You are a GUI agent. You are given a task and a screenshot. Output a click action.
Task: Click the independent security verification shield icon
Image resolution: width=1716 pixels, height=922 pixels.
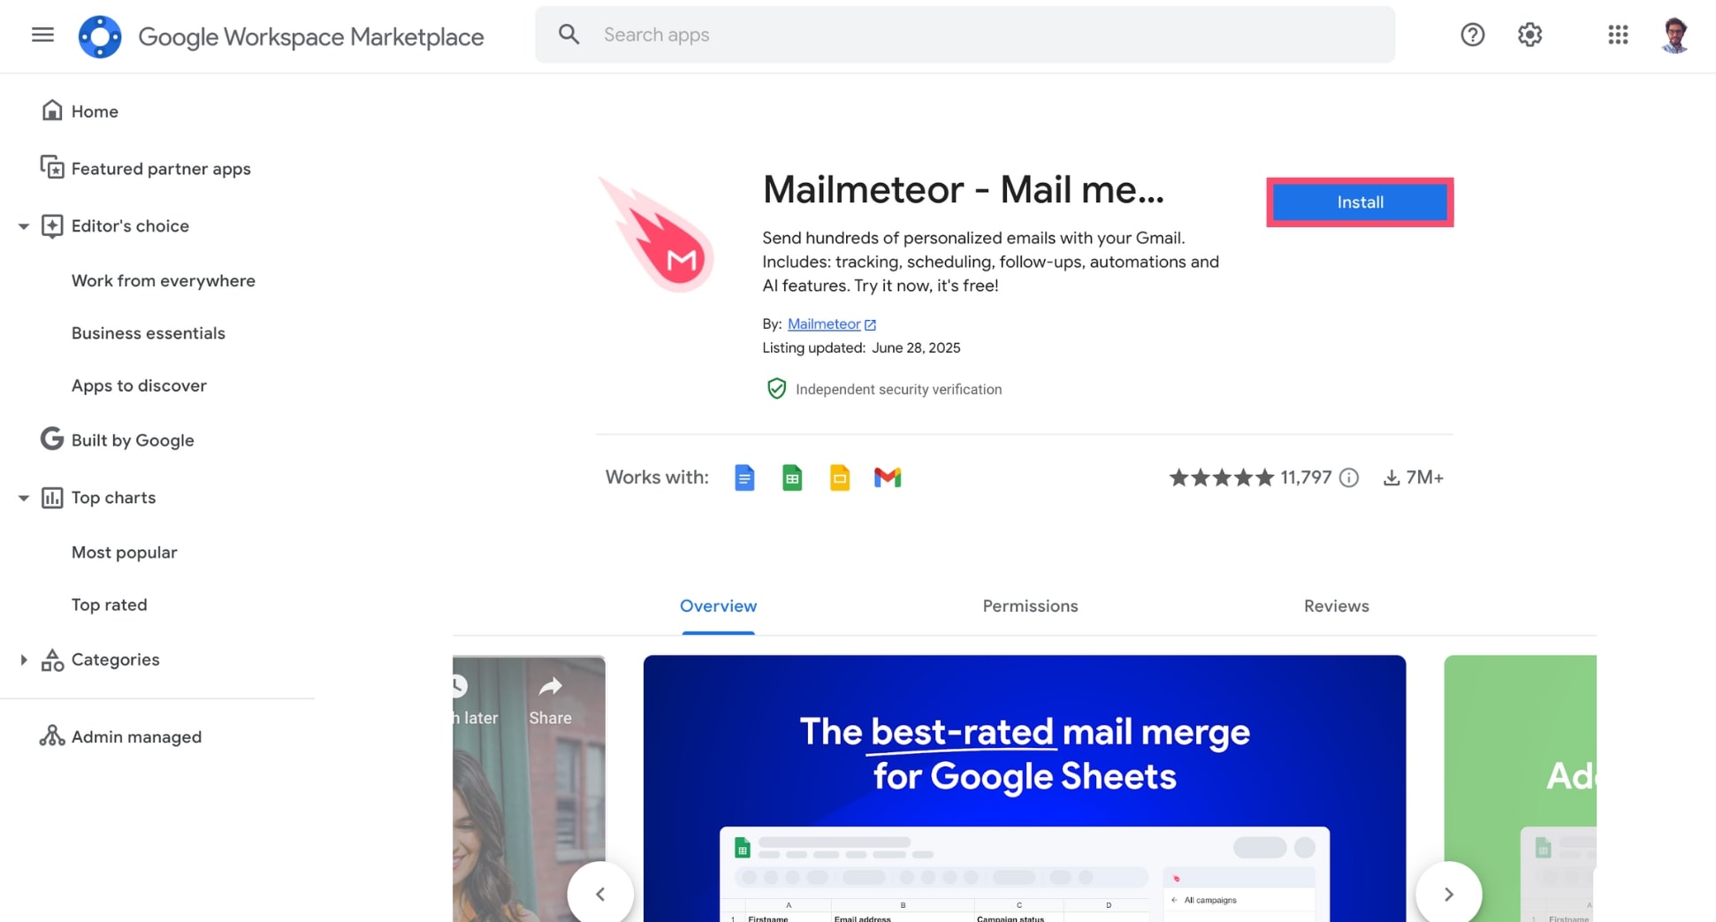point(775,389)
